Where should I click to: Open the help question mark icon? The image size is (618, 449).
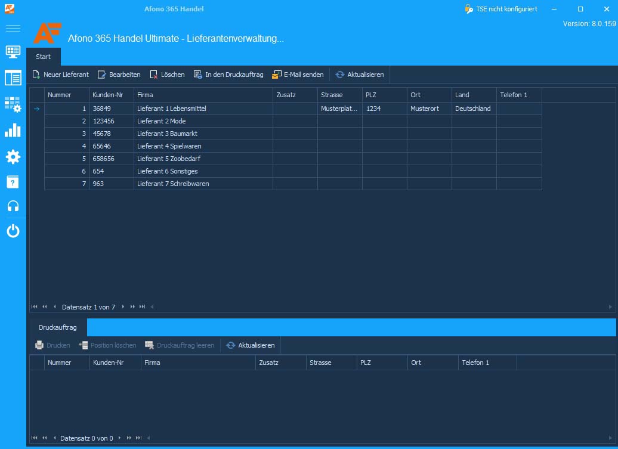[x=13, y=182]
